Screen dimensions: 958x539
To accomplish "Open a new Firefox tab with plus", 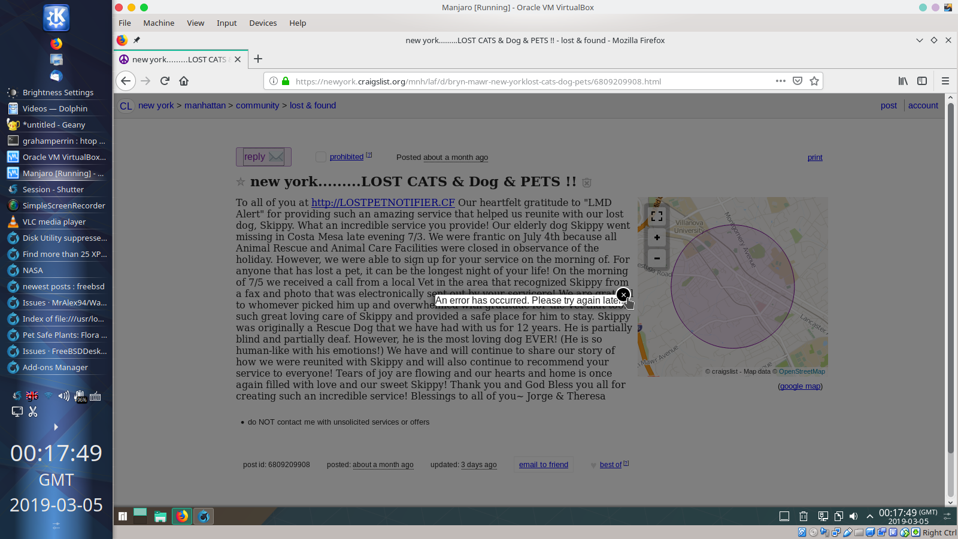I will click(x=258, y=59).
